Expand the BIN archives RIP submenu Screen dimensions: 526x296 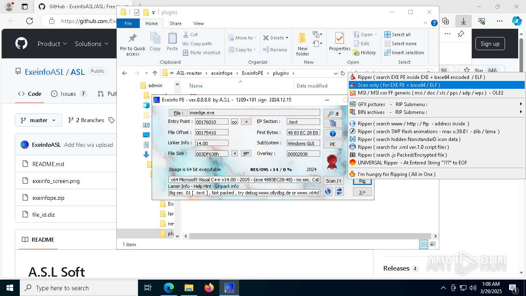pos(437,112)
